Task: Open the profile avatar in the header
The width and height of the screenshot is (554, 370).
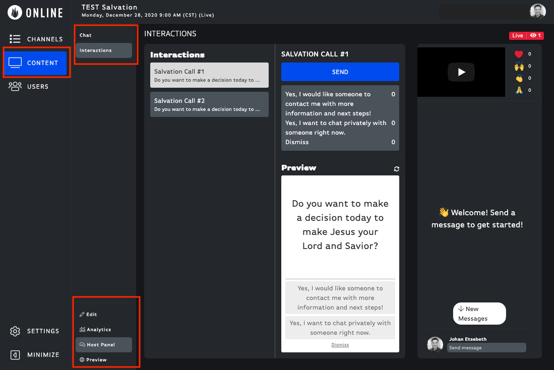Action: coord(538,12)
